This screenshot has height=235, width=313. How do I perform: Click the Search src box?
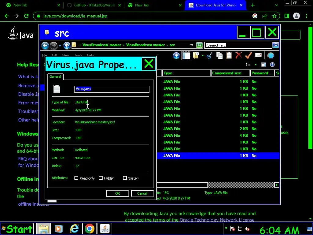point(238,45)
